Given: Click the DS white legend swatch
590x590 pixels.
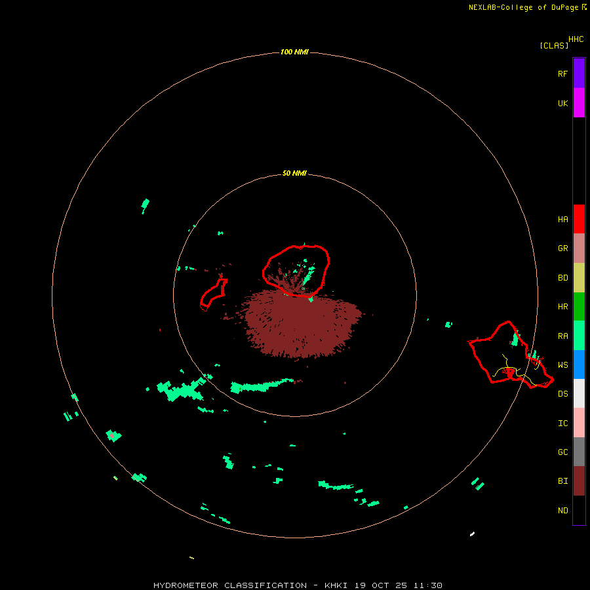Looking at the screenshot, I should [579, 393].
